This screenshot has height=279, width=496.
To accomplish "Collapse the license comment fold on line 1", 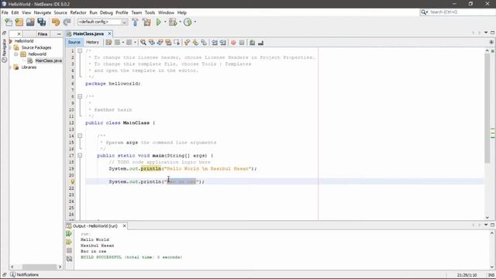I will (x=80, y=50).
